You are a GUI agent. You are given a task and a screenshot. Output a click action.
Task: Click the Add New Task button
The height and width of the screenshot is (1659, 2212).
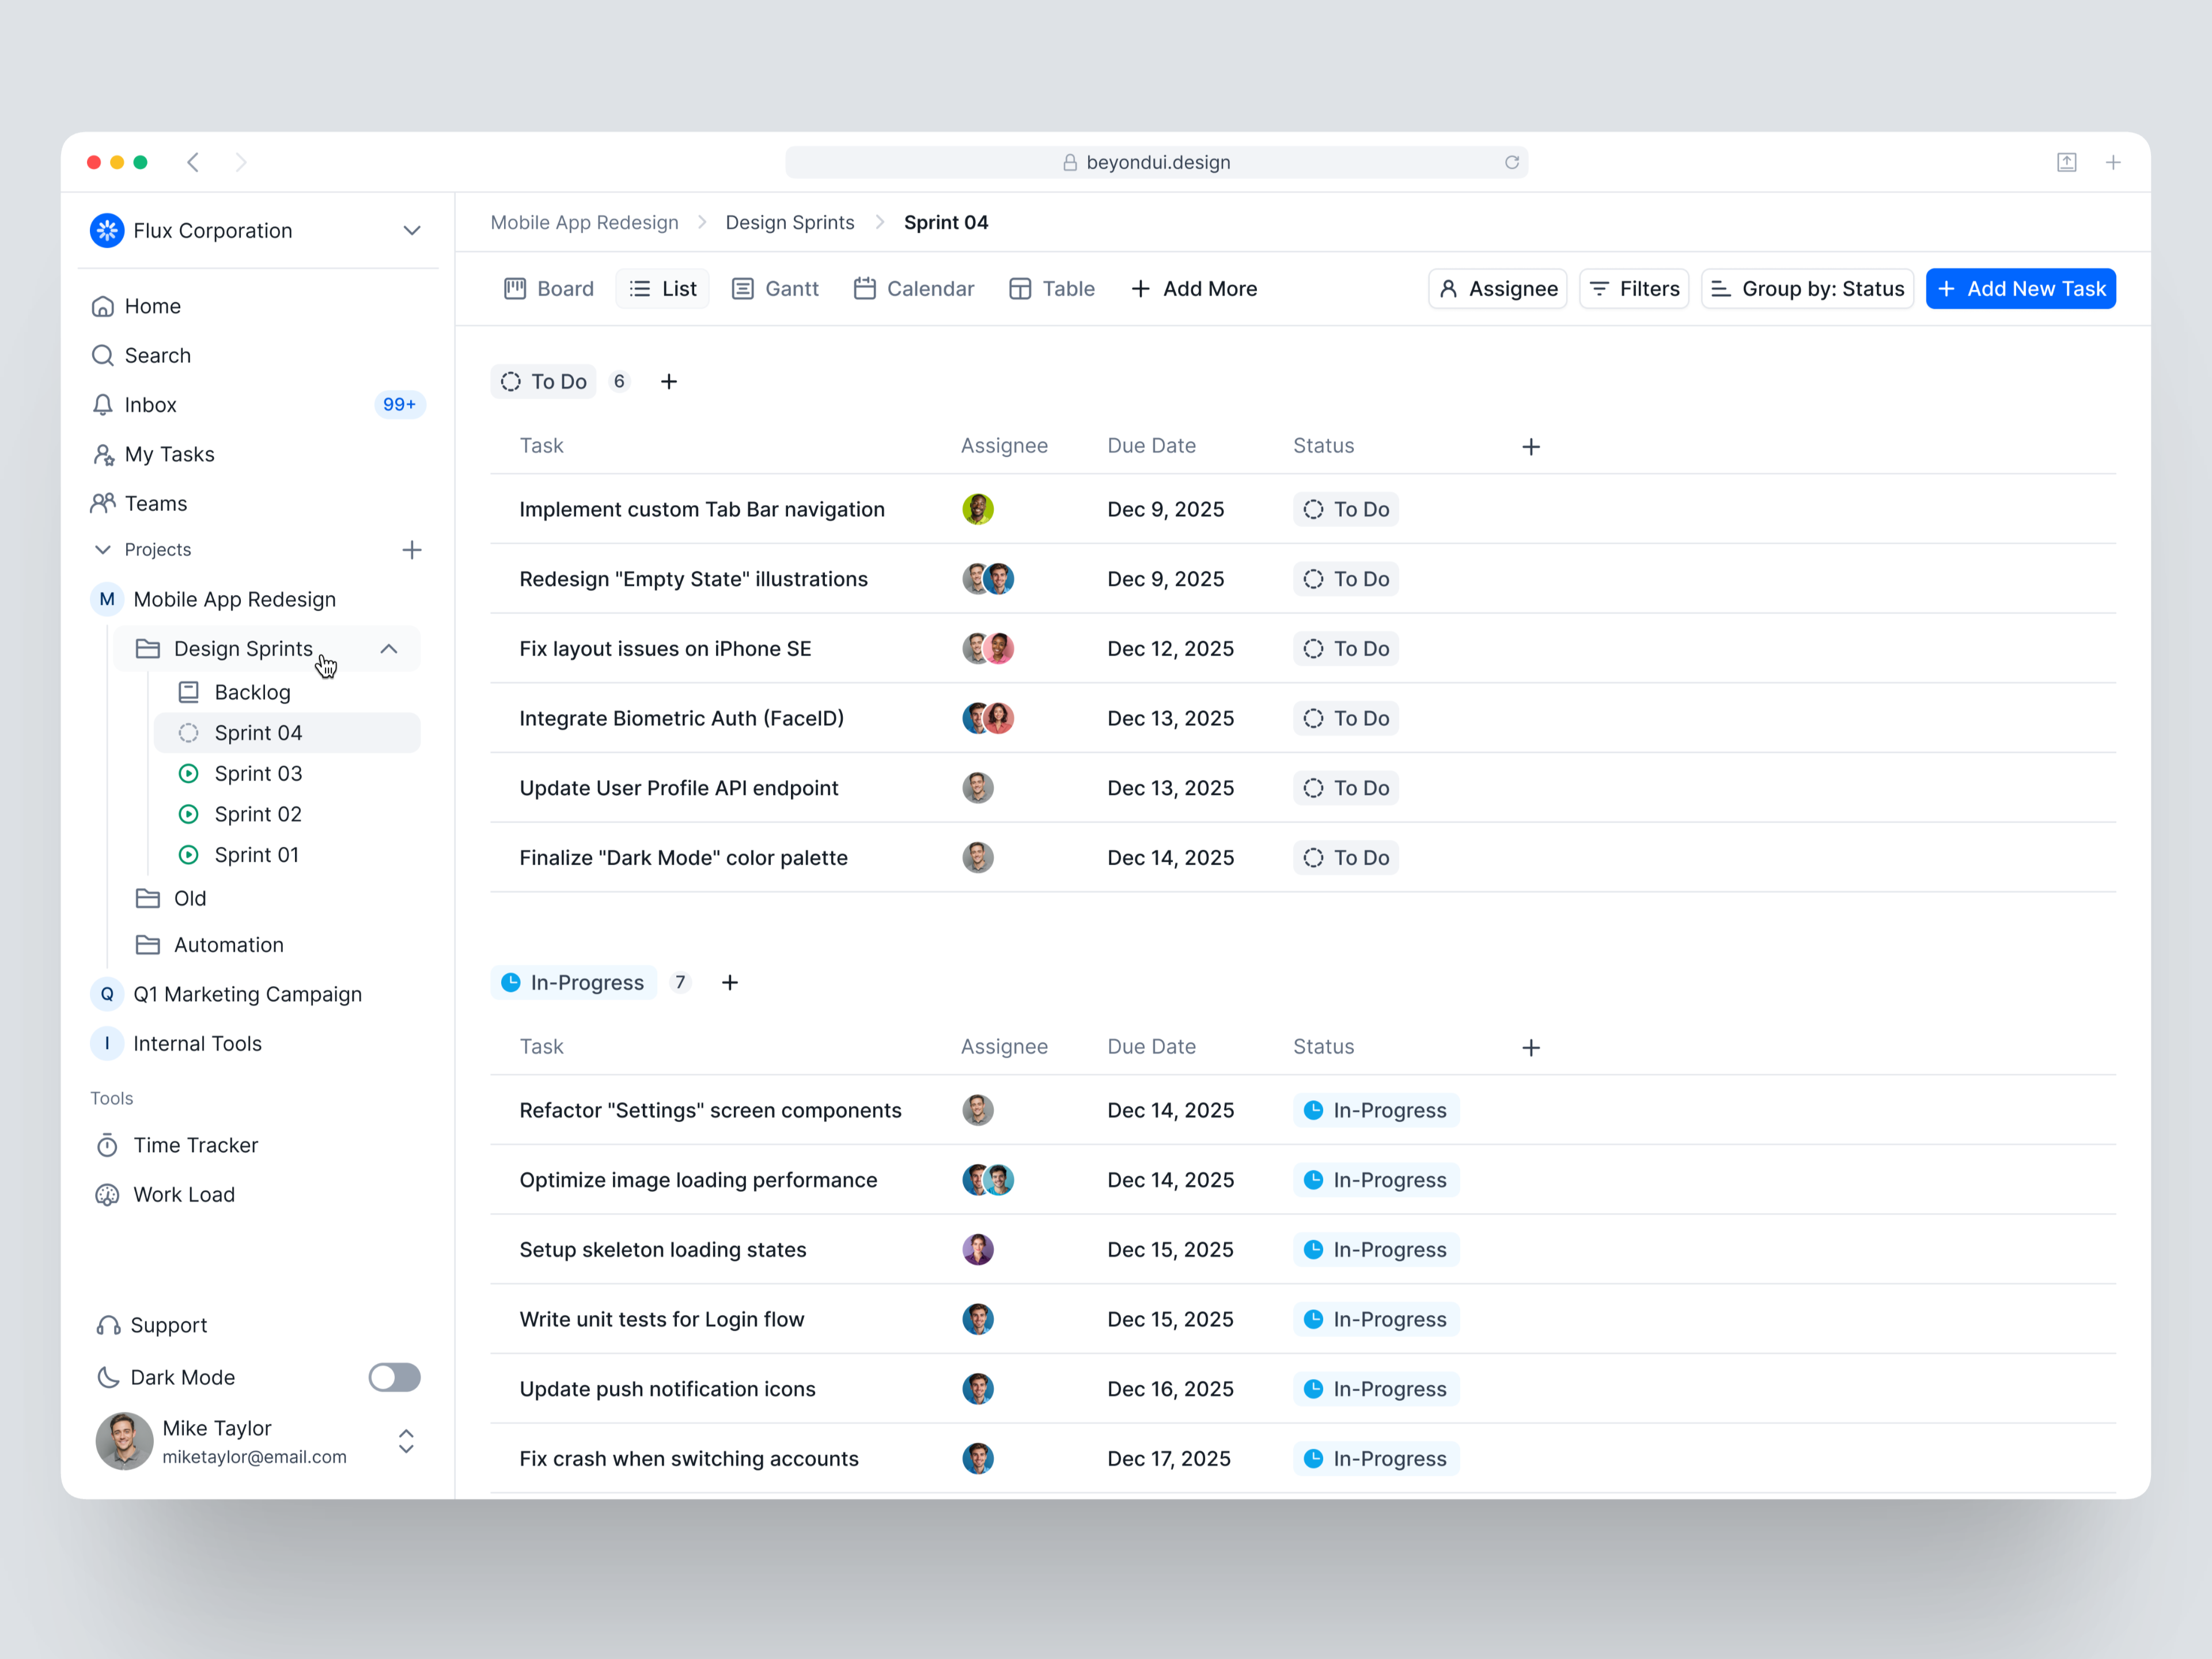tap(2020, 288)
